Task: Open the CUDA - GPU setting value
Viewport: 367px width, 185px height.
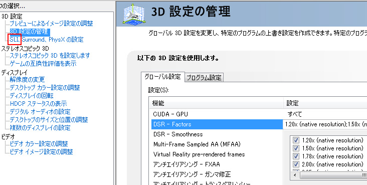Action: 325,114
